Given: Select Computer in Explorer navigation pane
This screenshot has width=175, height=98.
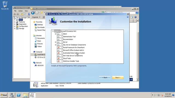Looking at the screenshot, I should tap(38, 52).
